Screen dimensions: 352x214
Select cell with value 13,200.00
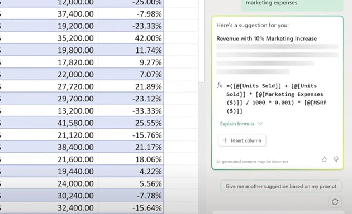(49, 110)
